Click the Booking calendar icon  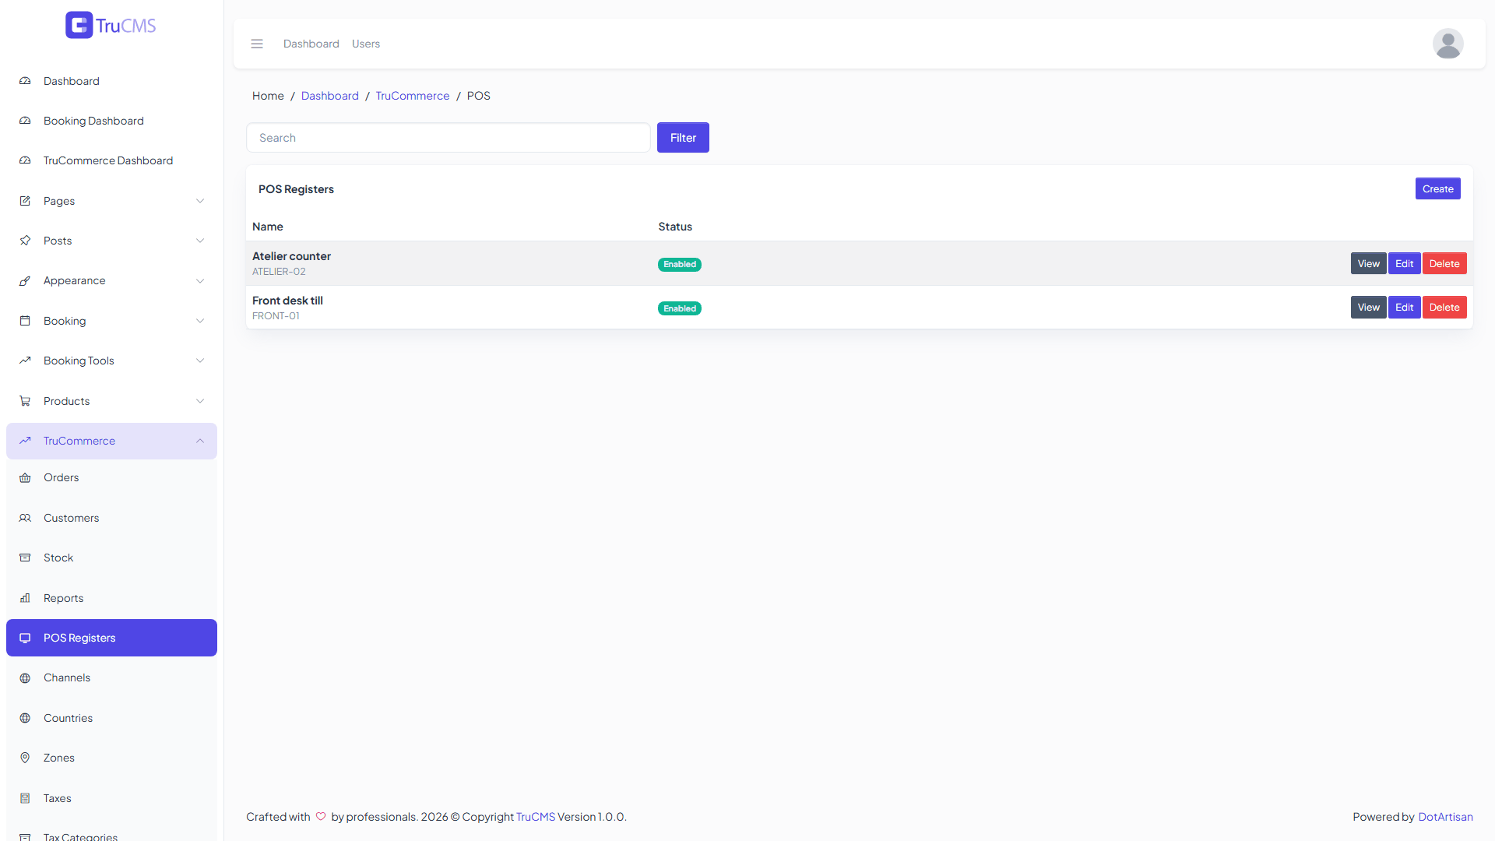pos(25,321)
